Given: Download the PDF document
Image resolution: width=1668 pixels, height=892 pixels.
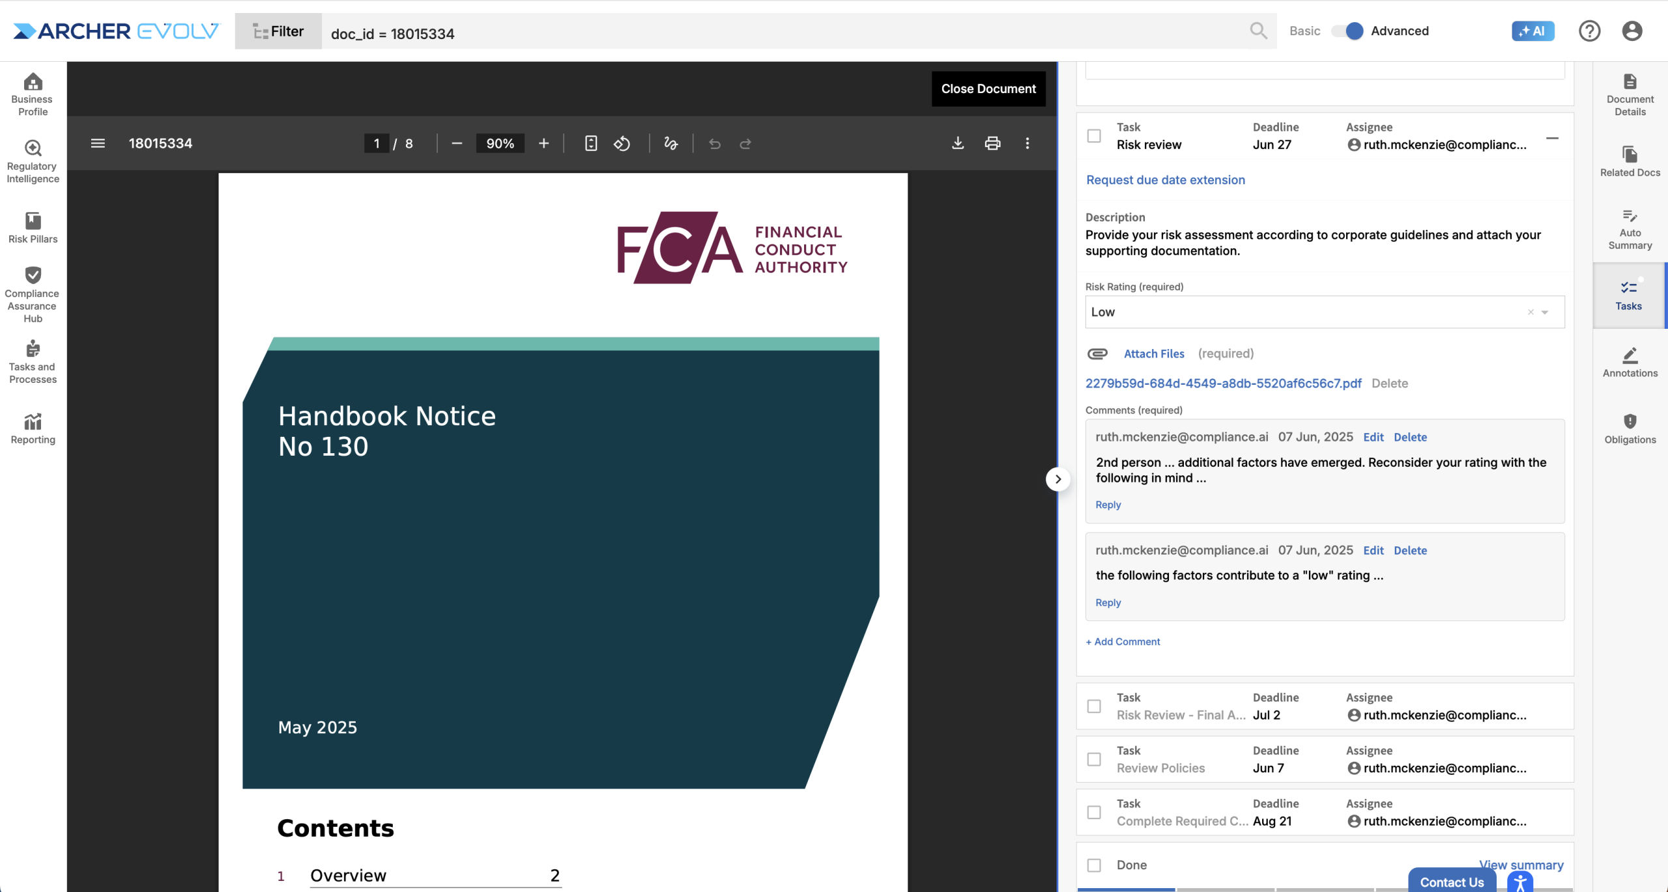Looking at the screenshot, I should pyautogui.click(x=957, y=143).
